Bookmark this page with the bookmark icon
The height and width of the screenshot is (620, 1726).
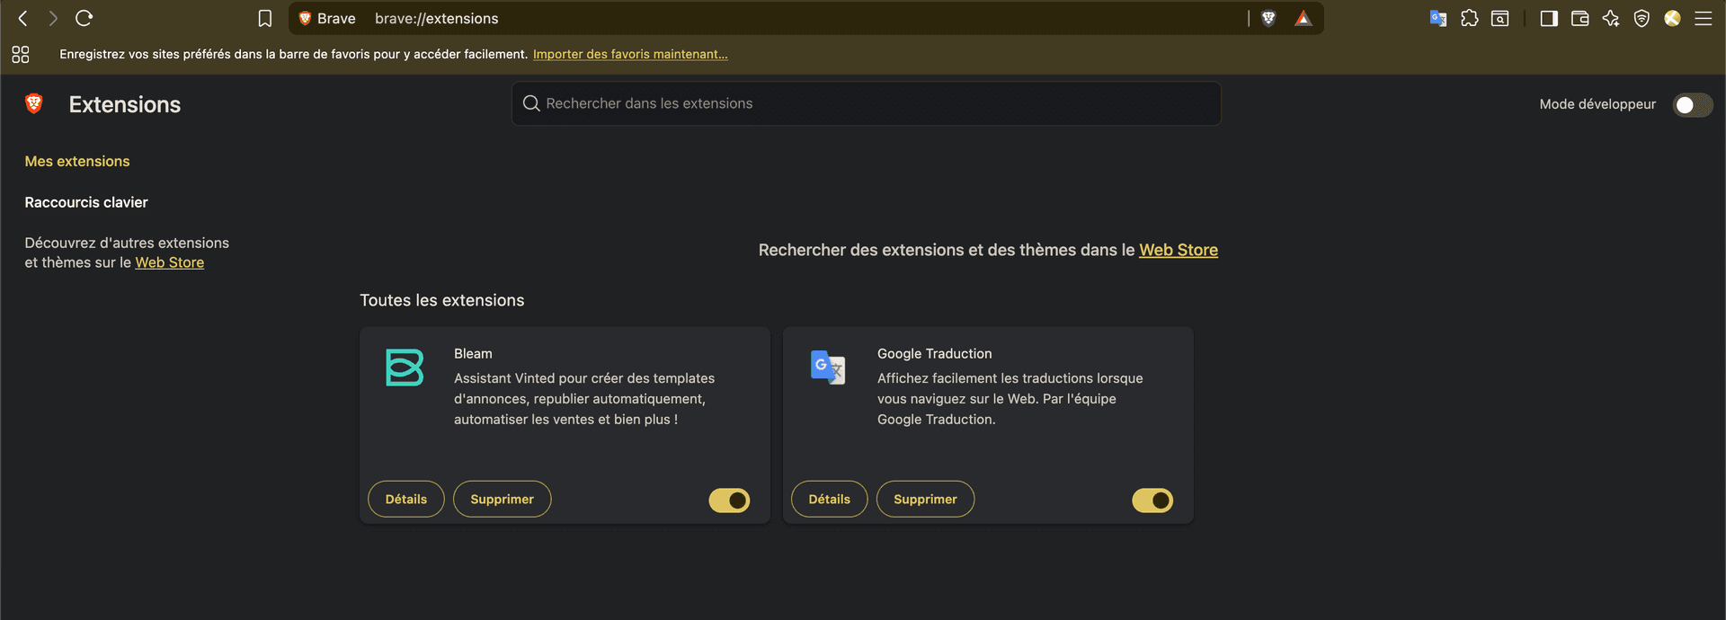pyautogui.click(x=265, y=18)
